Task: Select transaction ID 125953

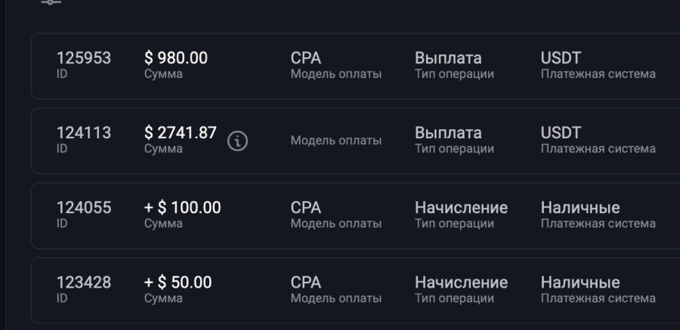Action: coord(84,58)
